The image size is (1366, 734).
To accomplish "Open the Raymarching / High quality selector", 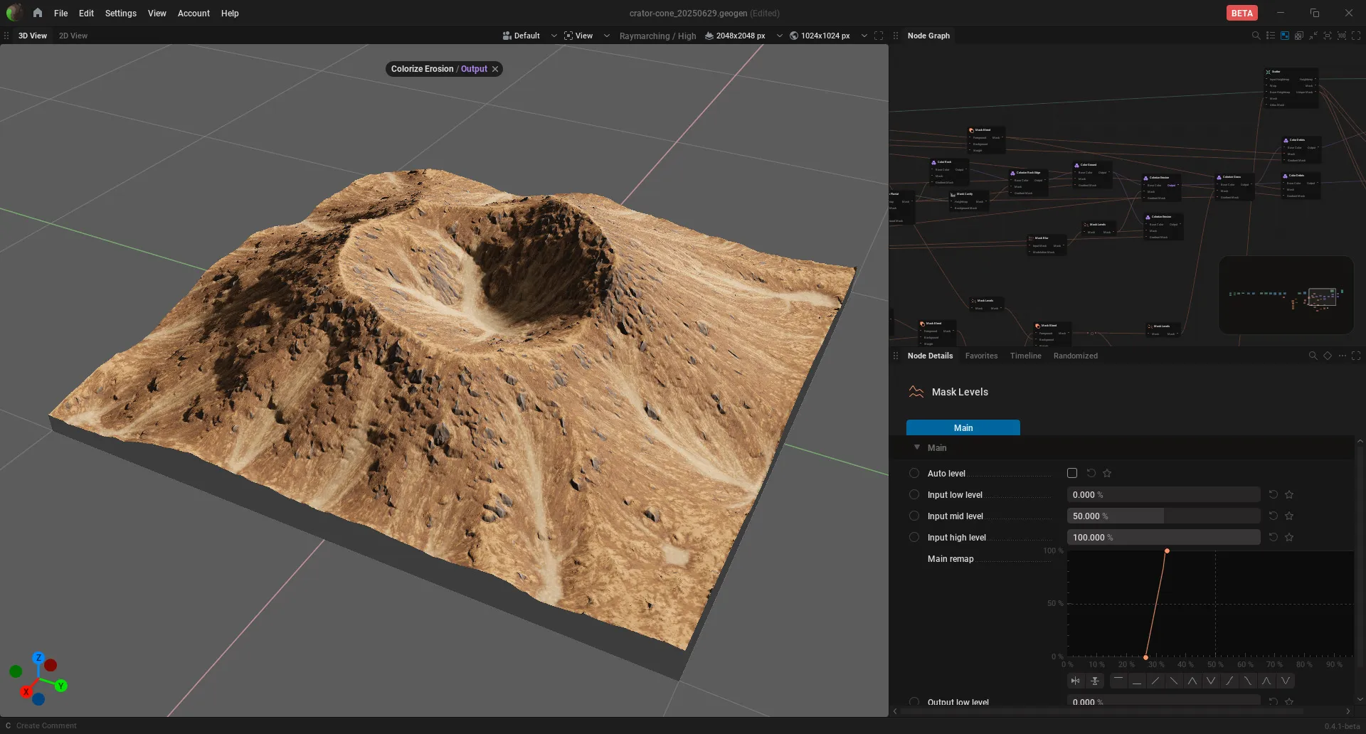I will tap(657, 36).
